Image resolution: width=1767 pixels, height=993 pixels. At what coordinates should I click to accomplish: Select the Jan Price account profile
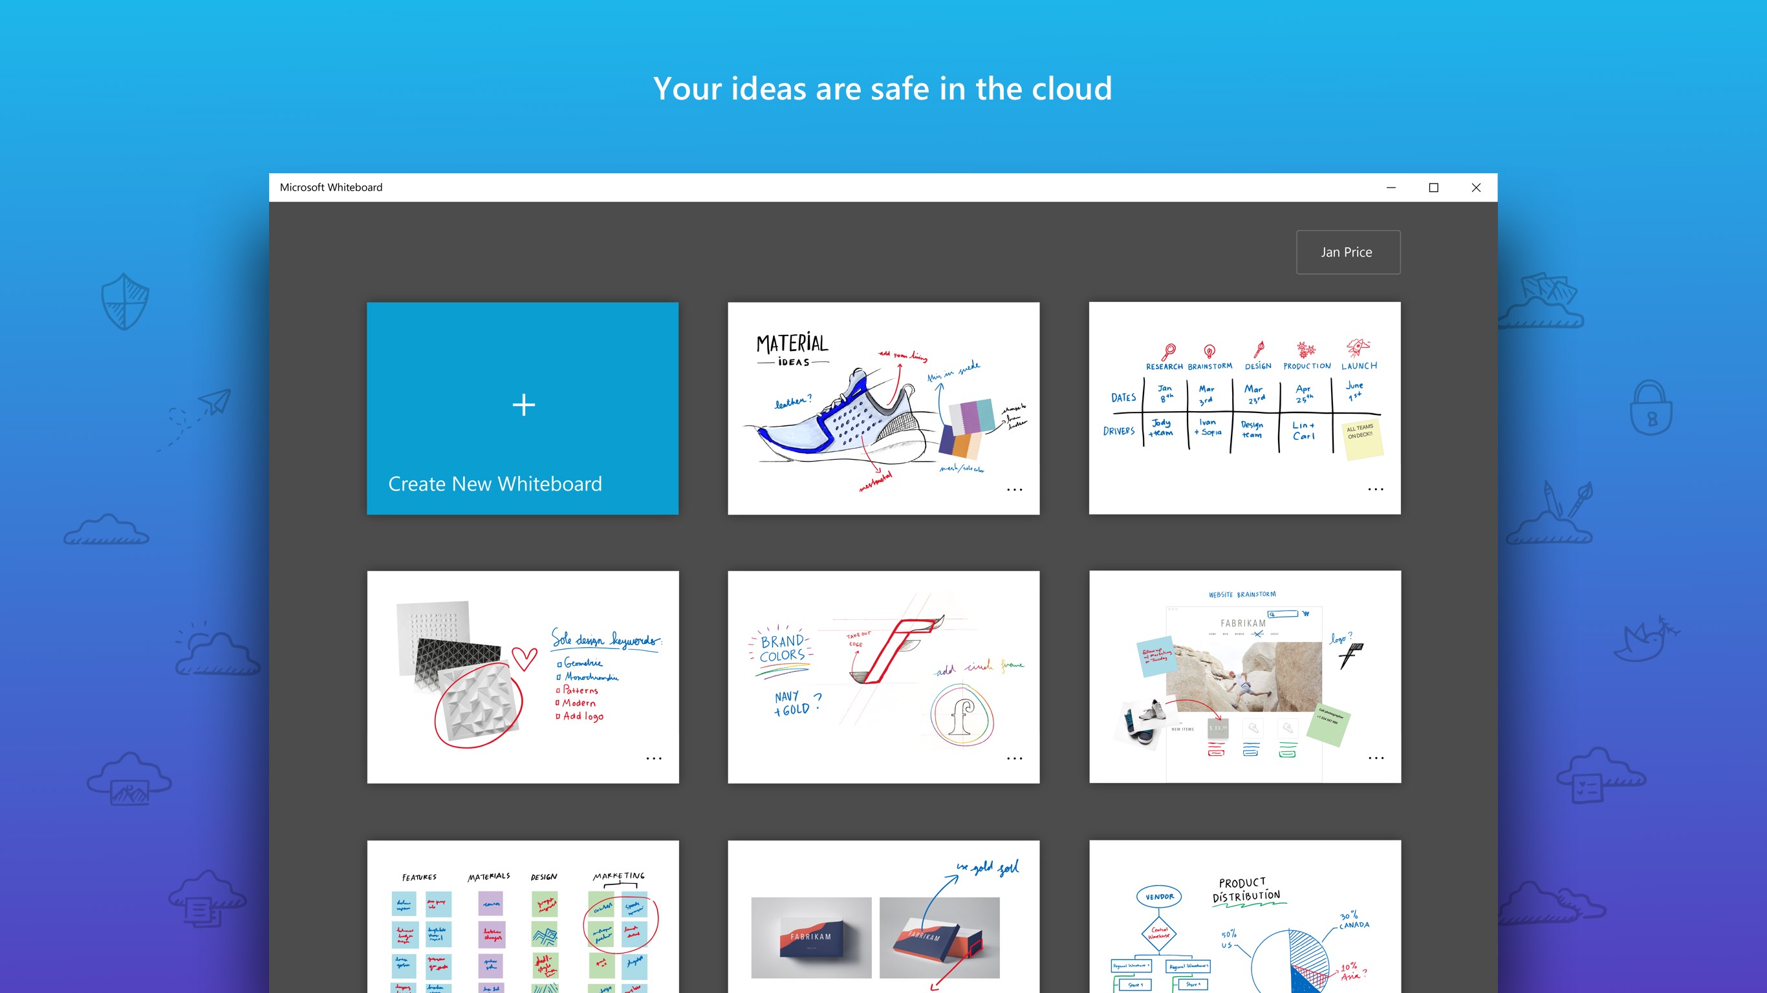1346,251
